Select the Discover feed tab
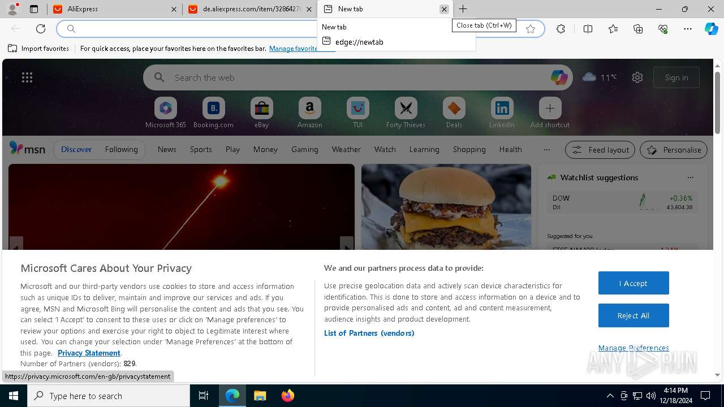The height and width of the screenshot is (407, 724). pyautogui.click(x=76, y=149)
